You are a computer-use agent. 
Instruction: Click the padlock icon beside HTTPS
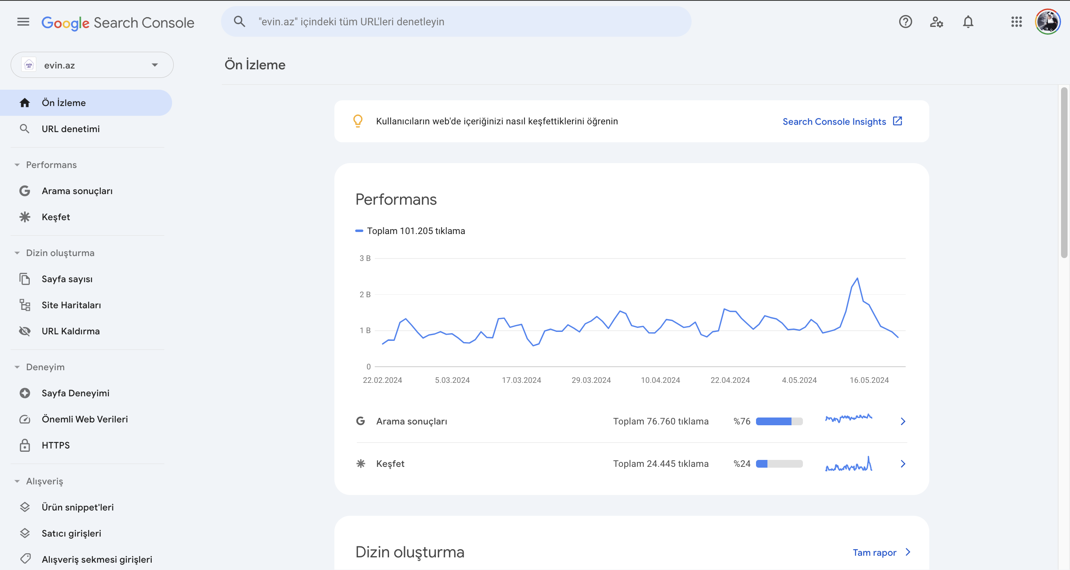(25, 445)
